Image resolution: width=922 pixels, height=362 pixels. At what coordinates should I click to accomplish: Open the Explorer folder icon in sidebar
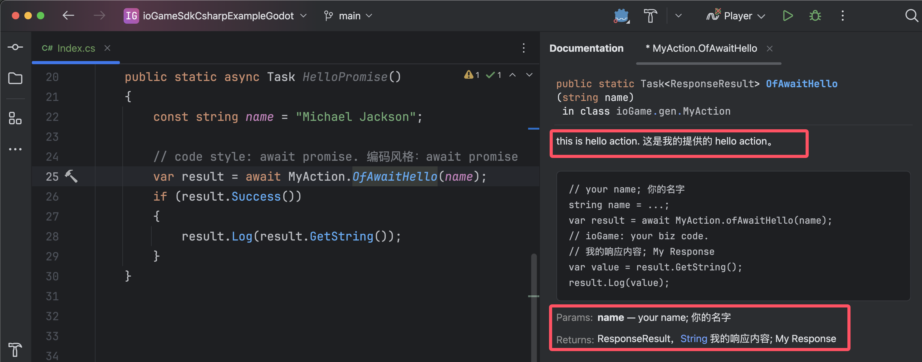(15, 78)
